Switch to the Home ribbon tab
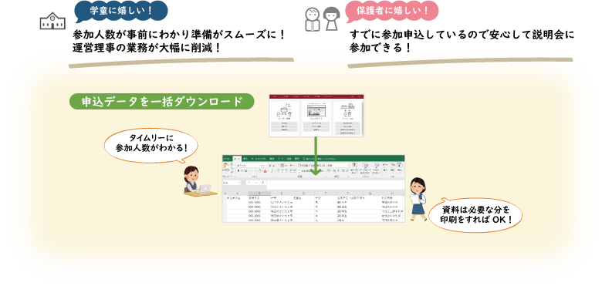This screenshot has height=286, width=602. pyautogui.click(x=237, y=159)
